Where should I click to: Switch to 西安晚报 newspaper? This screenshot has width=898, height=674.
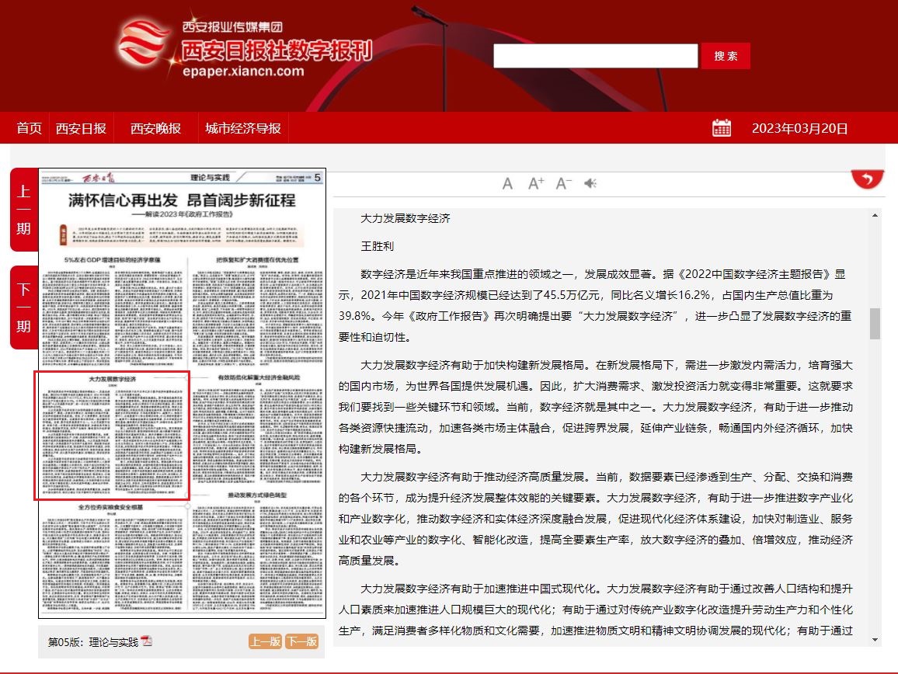click(155, 128)
